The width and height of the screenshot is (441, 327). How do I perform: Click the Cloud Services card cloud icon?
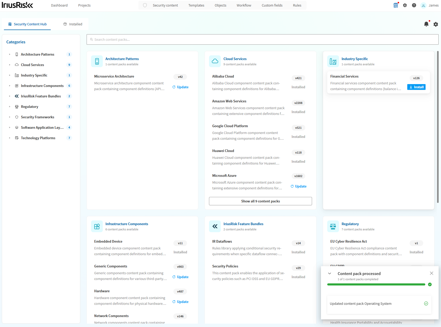(x=215, y=61)
